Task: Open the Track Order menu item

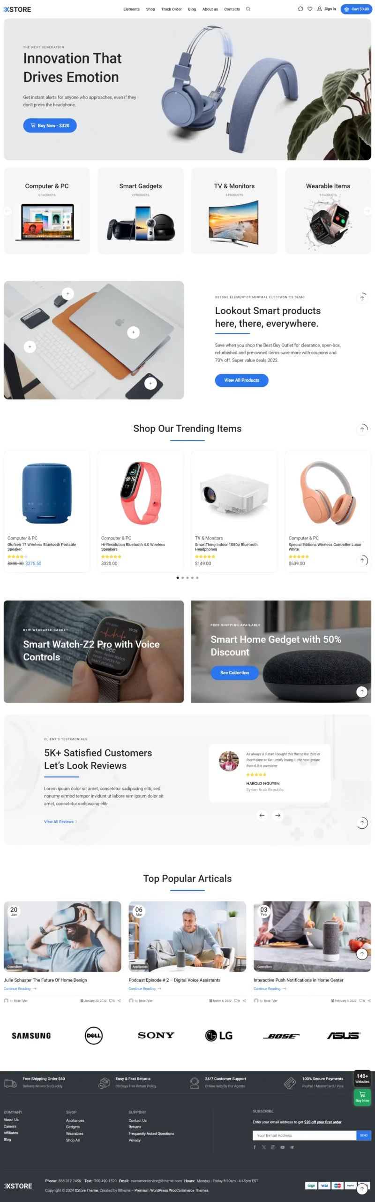Action: point(172,9)
